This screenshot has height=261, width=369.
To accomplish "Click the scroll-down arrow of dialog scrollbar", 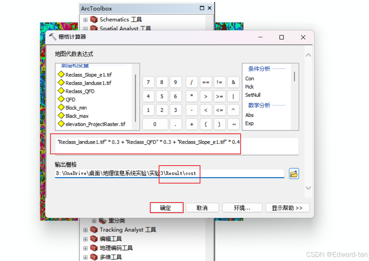I will [308, 188].
